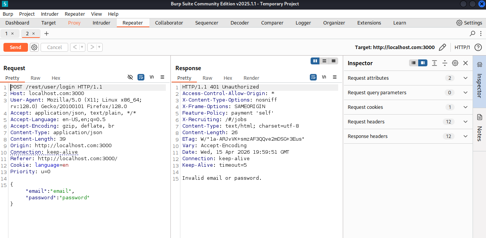Expand Request headers section
The image size is (486, 238).
pos(465,121)
